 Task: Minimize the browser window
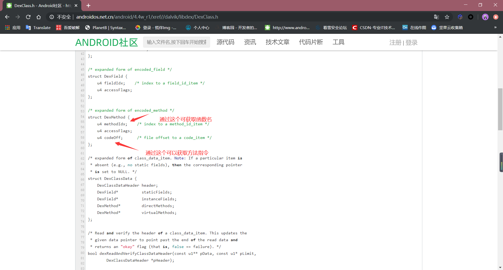coord(466,5)
